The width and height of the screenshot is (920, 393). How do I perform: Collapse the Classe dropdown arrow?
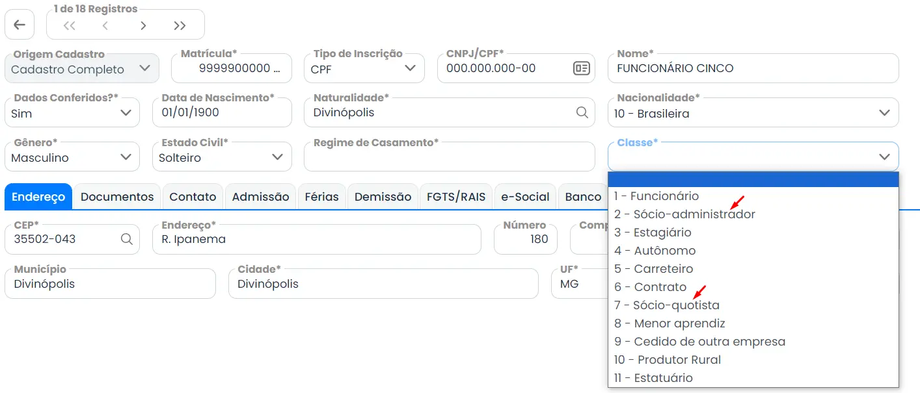pos(884,157)
